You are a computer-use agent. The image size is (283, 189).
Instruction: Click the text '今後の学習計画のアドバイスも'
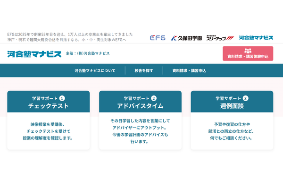coord(140,135)
